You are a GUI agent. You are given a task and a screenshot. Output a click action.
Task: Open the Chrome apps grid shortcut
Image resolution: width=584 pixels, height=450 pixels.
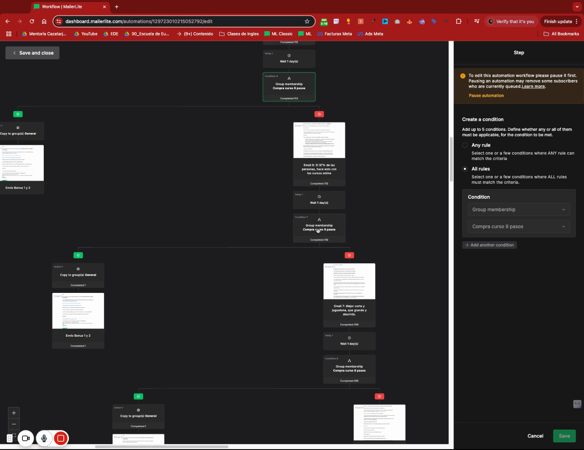coord(9,34)
